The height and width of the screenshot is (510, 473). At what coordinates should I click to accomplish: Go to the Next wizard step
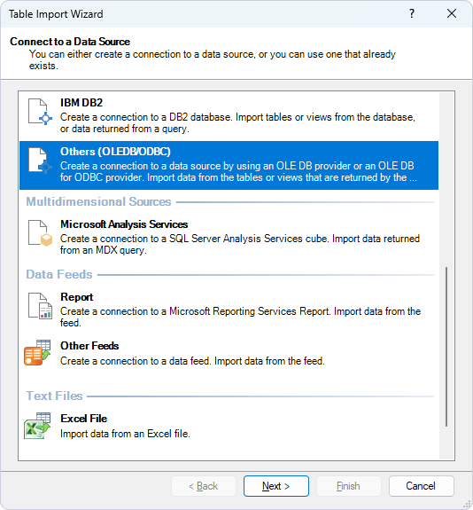click(276, 486)
